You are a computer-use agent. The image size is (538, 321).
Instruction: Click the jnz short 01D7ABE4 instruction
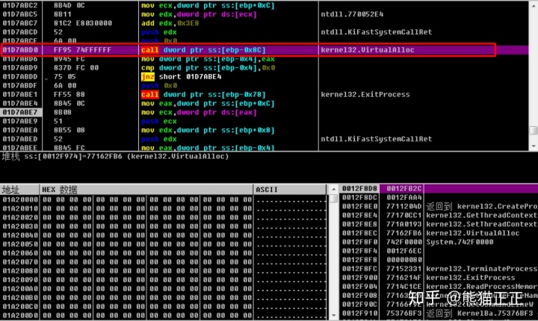pos(181,76)
